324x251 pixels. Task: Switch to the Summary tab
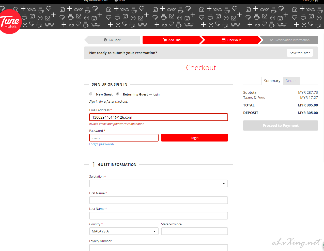click(x=272, y=81)
